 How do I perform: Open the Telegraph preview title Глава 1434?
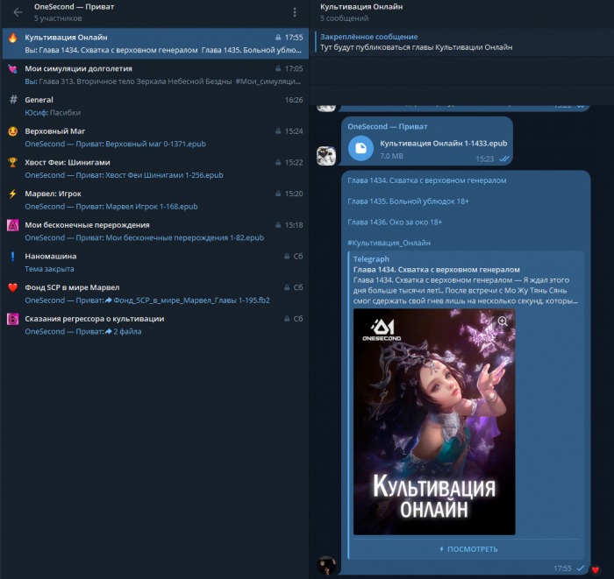[x=436, y=270]
